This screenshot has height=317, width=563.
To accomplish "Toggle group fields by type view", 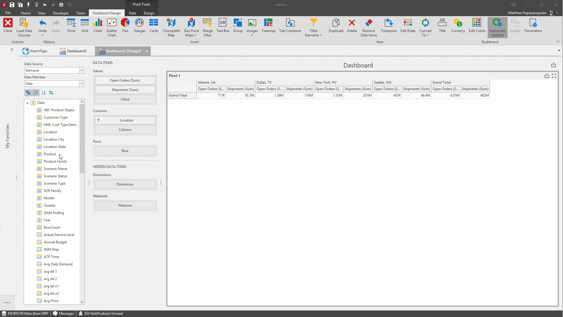I will tap(28, 93).
